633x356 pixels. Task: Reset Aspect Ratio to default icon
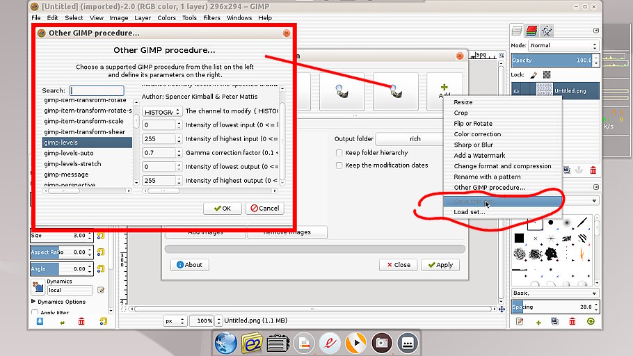101,252
